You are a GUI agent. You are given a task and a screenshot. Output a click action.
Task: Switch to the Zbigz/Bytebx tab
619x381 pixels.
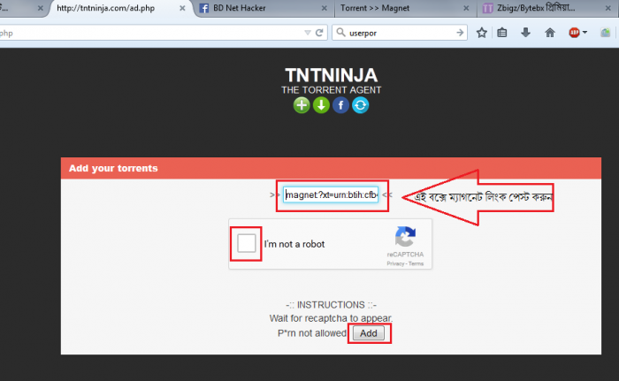[x=547, y=8]
